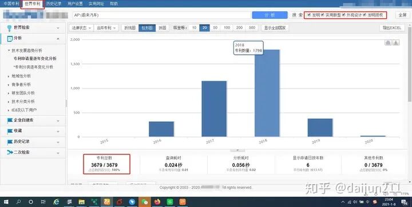Click the 全屏 fullscreen button
This screenshot has height=207, width=412.
click(x=402, y=15)
